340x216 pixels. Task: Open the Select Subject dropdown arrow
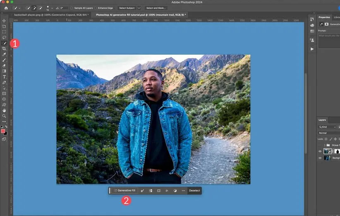139,8
